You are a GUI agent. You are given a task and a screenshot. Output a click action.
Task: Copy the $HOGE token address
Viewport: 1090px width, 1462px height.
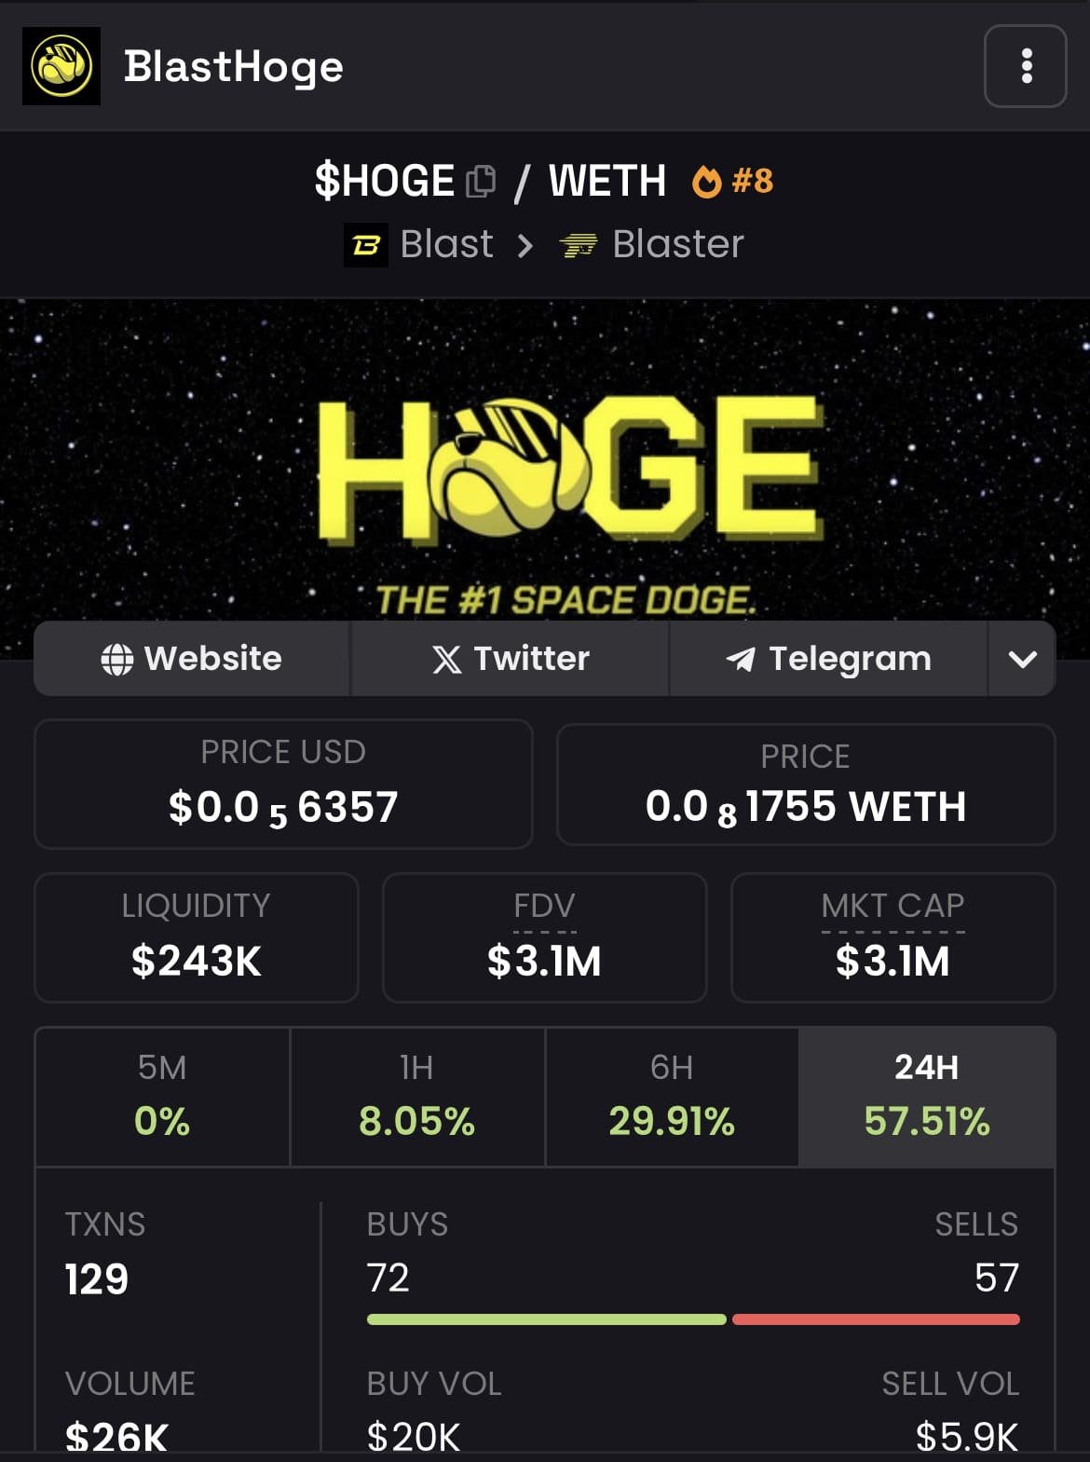(481, 182)
